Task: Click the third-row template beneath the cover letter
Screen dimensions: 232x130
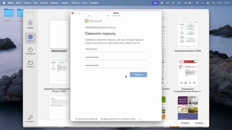Action: (x=59, y=108)
